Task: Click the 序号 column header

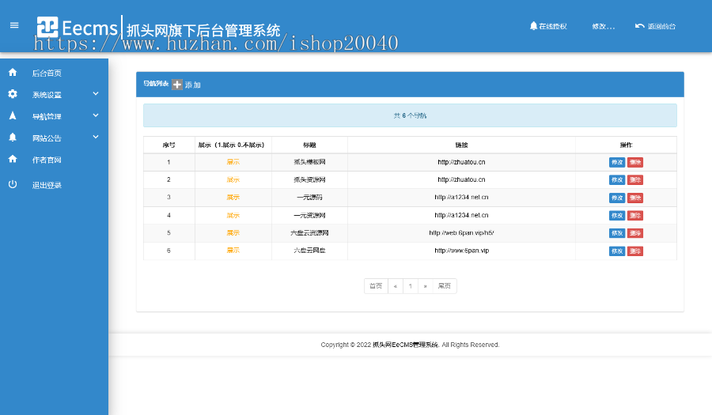Action: point(169,145)
